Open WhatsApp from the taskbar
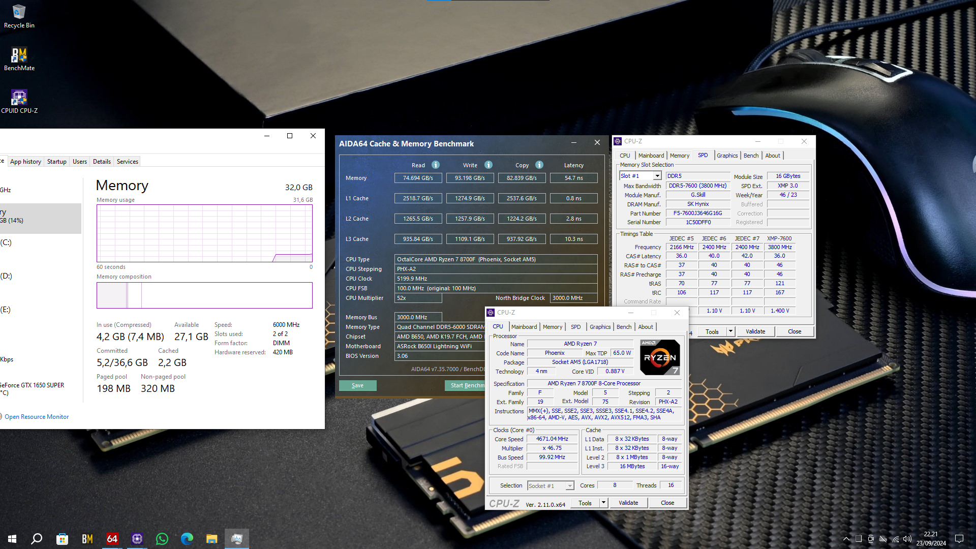 [x=162, y=539]
